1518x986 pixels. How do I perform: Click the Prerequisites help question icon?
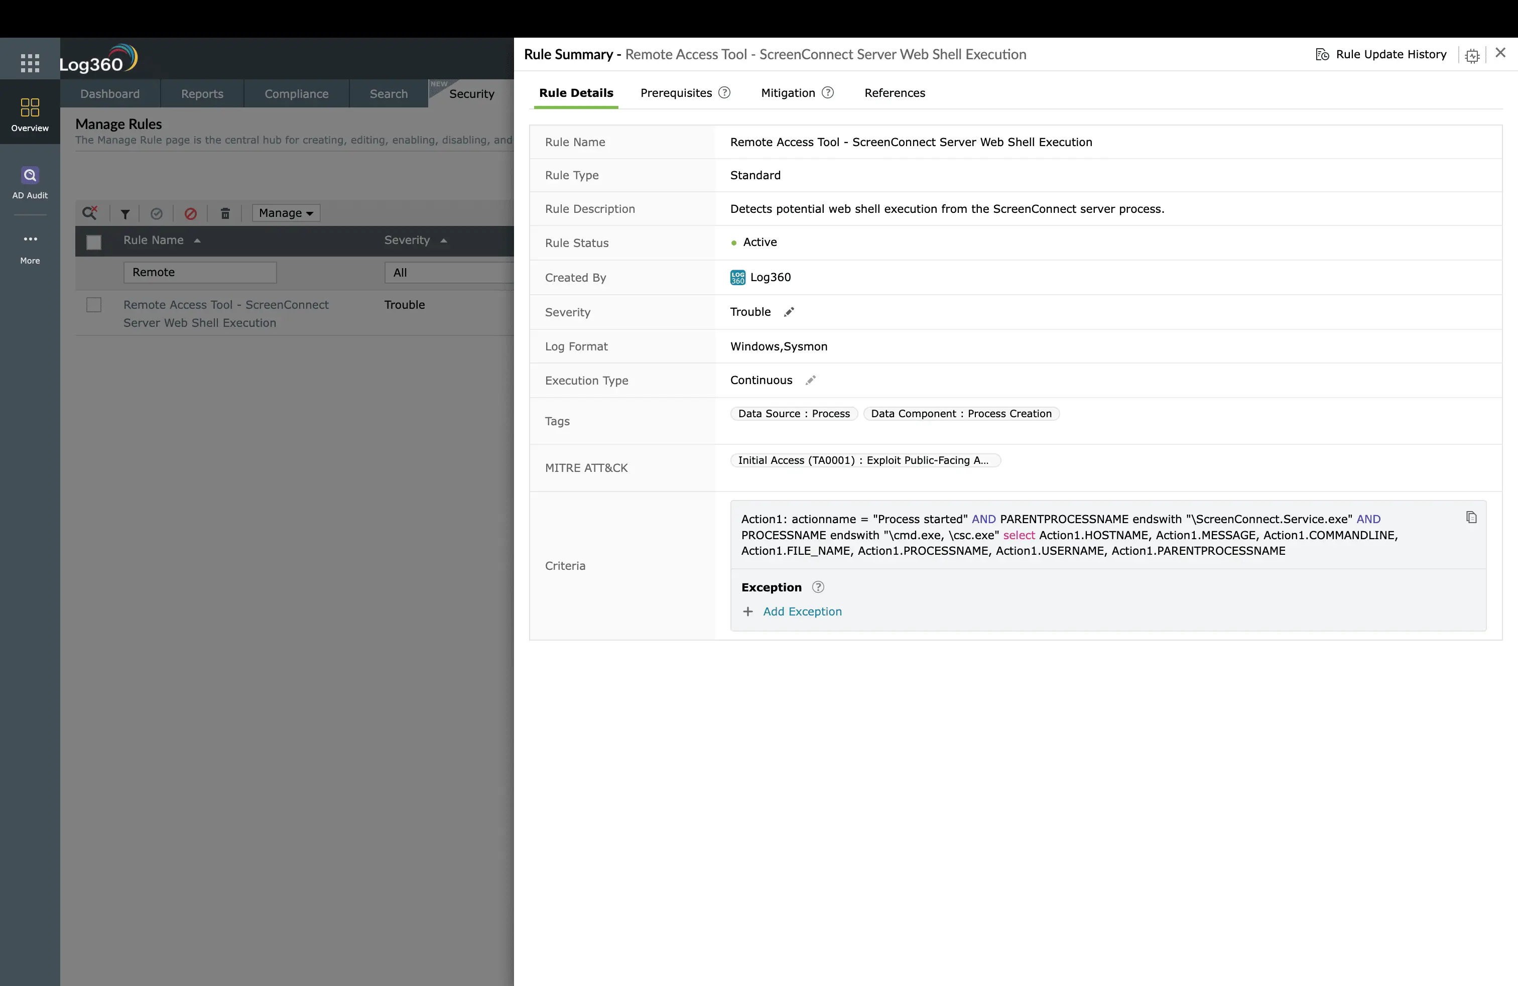724,92
